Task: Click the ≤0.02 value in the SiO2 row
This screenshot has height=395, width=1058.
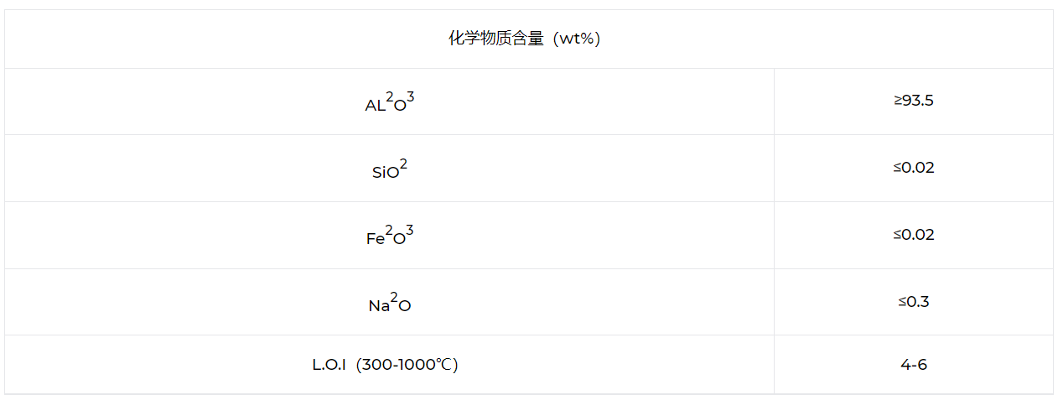Action: [913, 168]
